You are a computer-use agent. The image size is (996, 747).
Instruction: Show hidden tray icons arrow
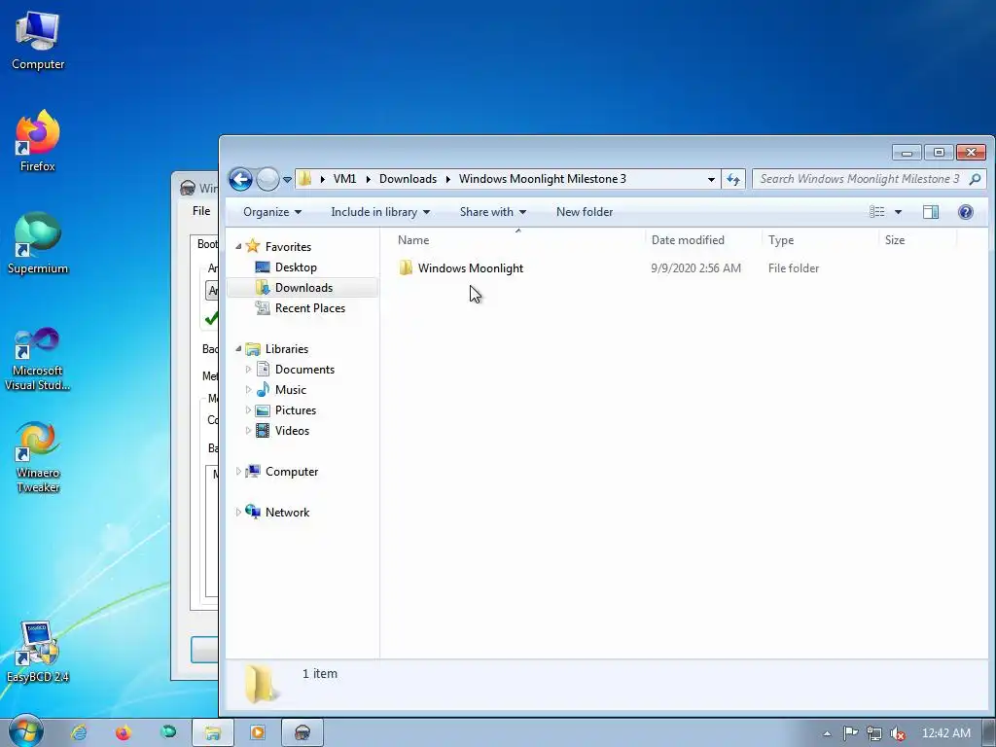coord(827,733)
